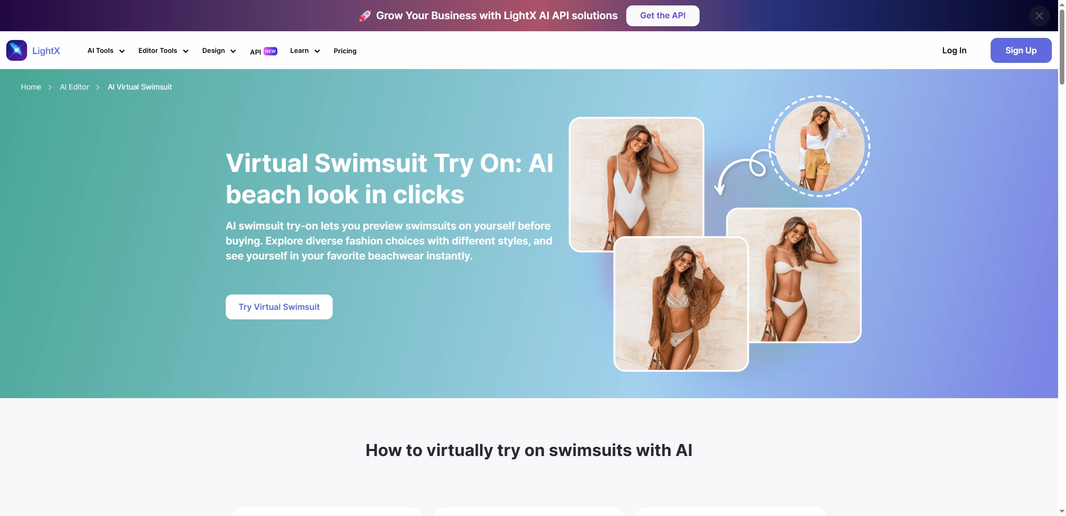The image size is (1066, 516).
Task: Close the API promotion banner
Action: click(1039, 16)
